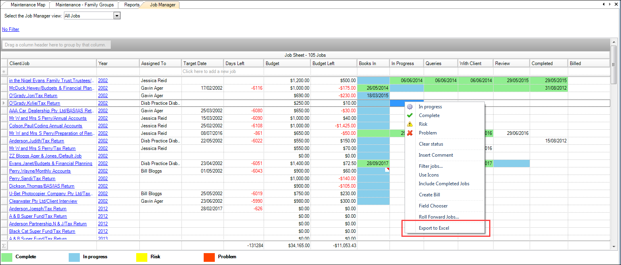
Task: Click the red Problem legend swatch
Action: 209,257
